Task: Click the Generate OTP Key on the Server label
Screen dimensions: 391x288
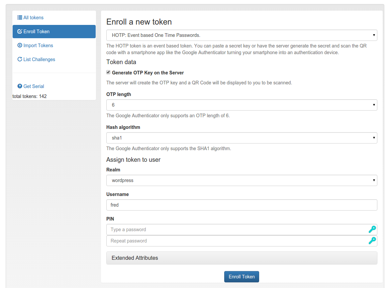Action: click(148, 73)
